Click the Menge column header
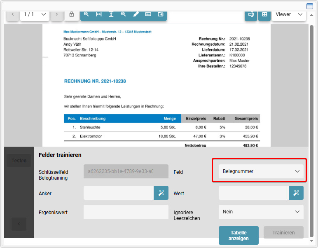This screenshot has height=248, width=318. pos(170,119)
